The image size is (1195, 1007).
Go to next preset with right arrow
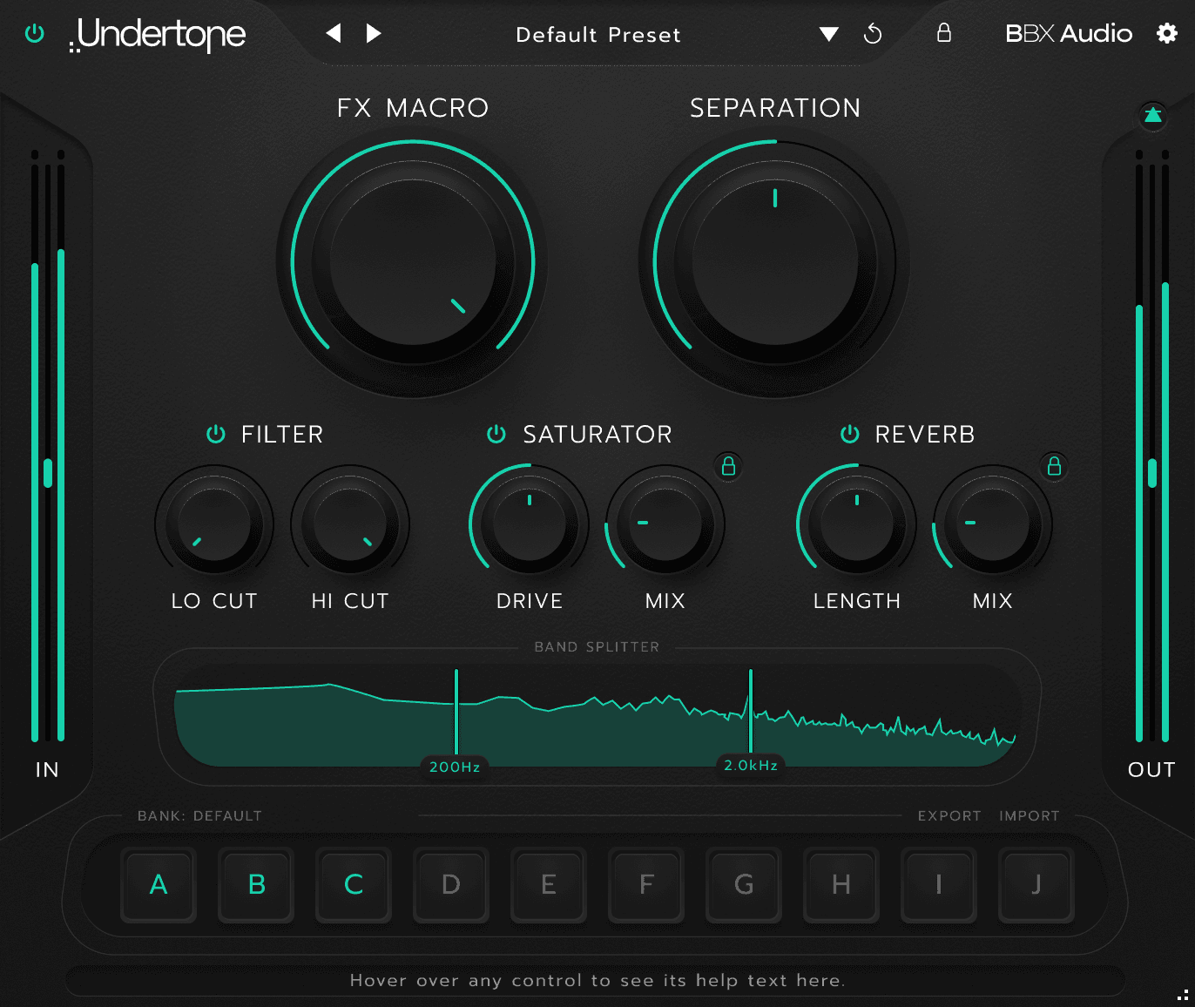374,34
